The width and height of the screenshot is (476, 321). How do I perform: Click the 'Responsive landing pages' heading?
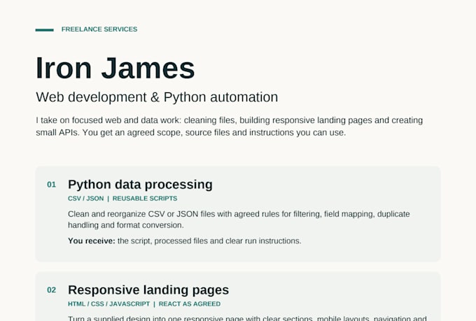tap(148, 290)
